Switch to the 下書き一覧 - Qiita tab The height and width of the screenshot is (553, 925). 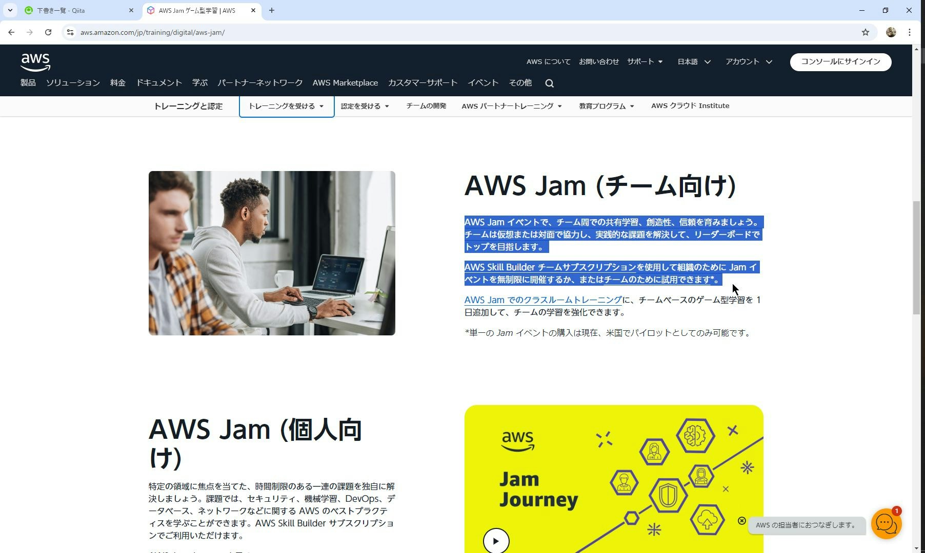point(79,10)
